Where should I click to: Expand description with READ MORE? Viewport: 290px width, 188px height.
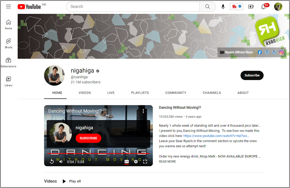pos(167,161)
